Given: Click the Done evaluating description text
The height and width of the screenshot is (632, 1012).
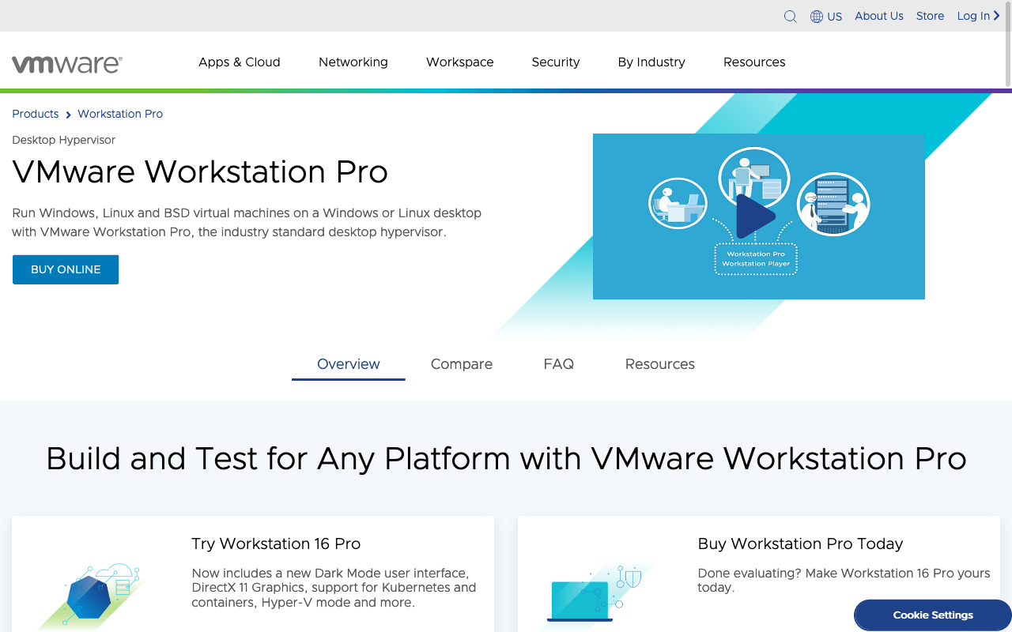Looking at the screenshot, I should point(844,581).
